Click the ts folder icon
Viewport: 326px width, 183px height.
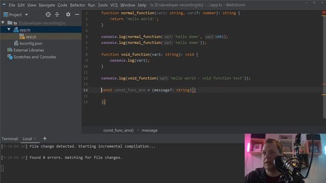coord(10,22)
